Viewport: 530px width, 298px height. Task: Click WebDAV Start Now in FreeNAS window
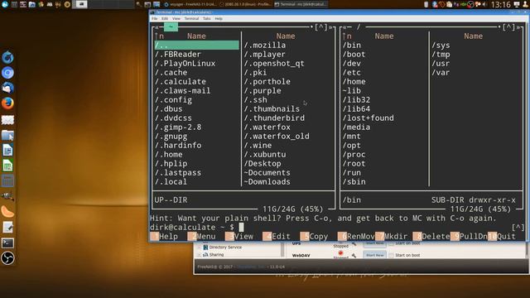point(375,255)
